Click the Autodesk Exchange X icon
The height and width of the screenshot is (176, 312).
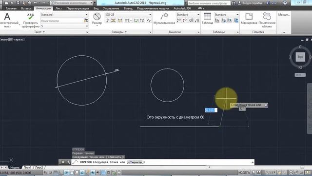pyautogui.click(x=269, y=3)
